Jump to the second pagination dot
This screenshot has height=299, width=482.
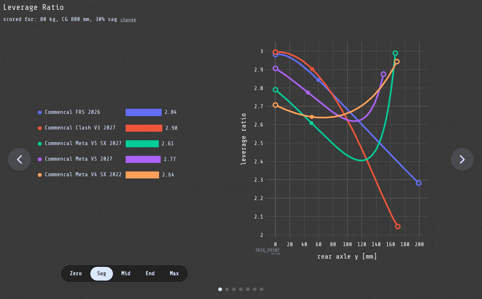point(227,289)
